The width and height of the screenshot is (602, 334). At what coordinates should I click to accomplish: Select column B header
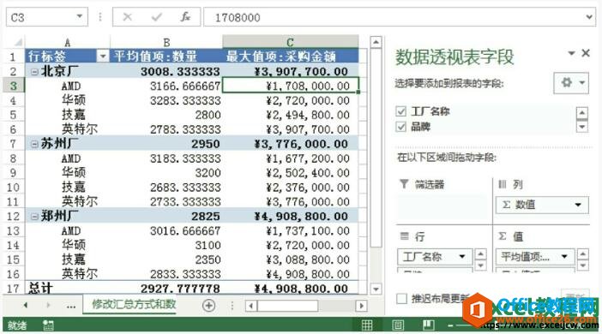(166, 42)
